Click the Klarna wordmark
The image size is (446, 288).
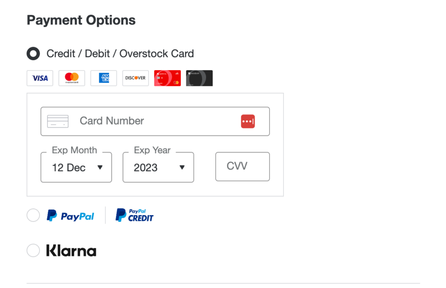click(x=71, y=250)
